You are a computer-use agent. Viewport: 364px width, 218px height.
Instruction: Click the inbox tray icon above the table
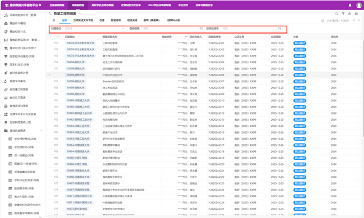click(x=356, y=14)
